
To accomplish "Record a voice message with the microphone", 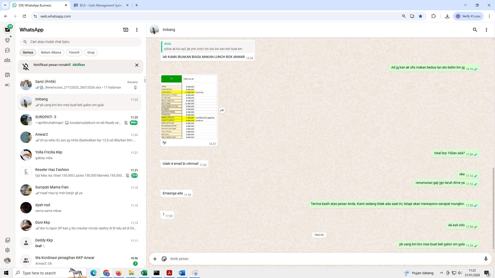I will pos(486,259).
